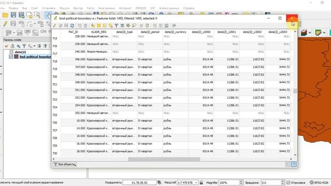Switch to form view icon at table bottom-right
Image resolution: width=331 pixels, height=186 pixels.
[288, 164]
